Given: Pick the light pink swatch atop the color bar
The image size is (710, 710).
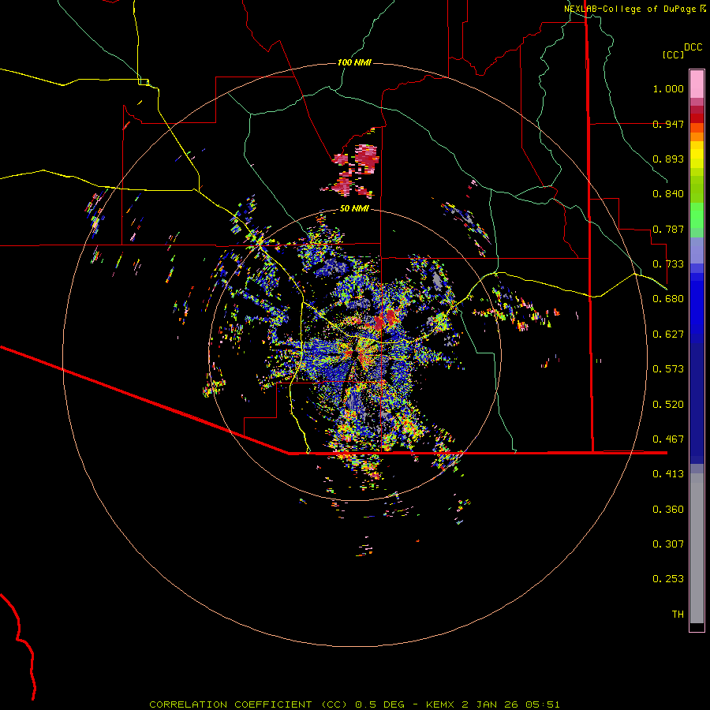Looking at the screenshot, I should [697, 84].
